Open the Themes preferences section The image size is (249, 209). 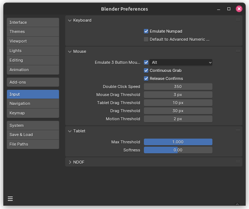tap(33, 32)
